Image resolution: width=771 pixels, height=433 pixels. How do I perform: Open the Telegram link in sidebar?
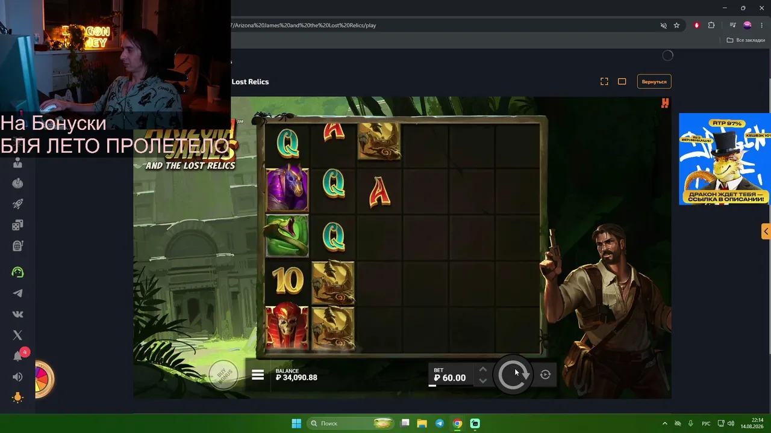(x=17, y=293)
